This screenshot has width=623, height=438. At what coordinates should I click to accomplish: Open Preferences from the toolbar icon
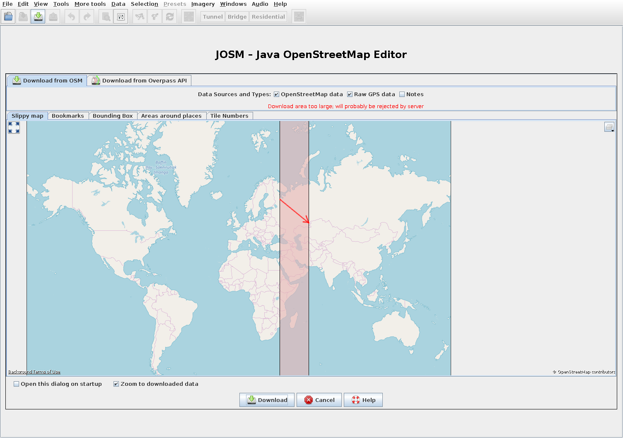click(x=121, y=17)
